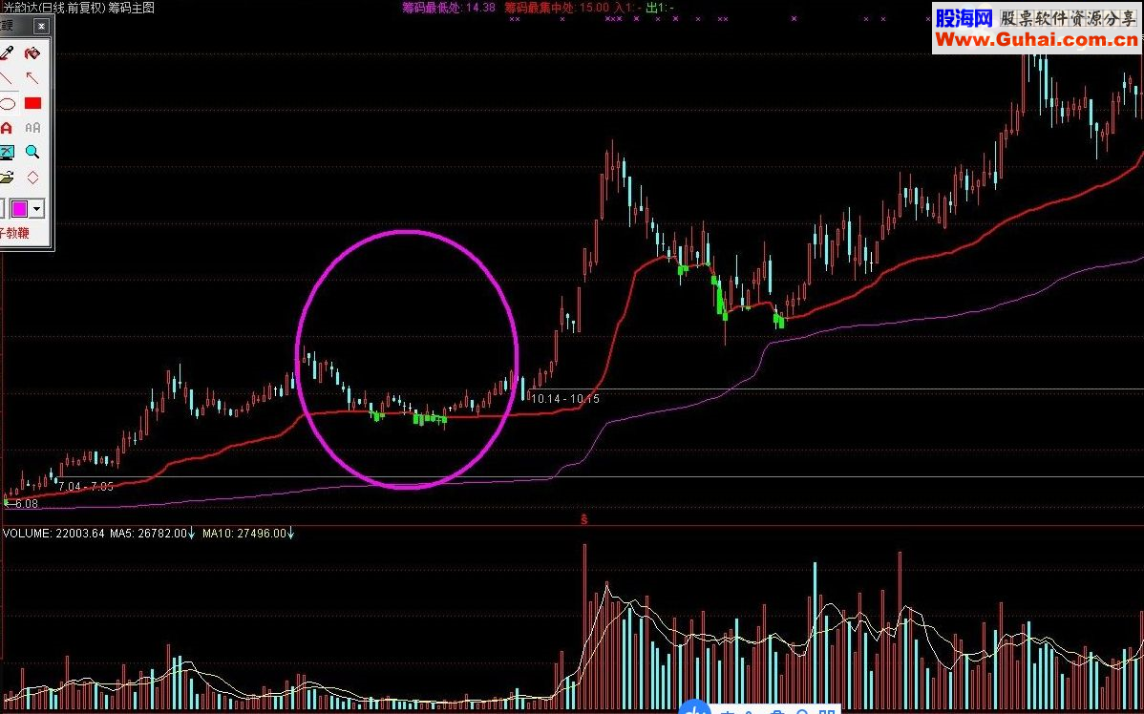The image size is (1144, 714).
Task: Click the 筹码最低处: 14.38 indicator text
Action: tap(449, 8)
